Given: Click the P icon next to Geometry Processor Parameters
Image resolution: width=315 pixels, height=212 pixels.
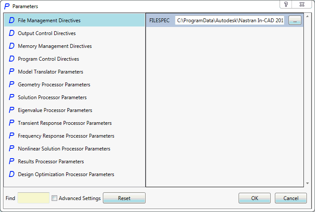Looking at the screenshot, I should (x=12, y=85).
